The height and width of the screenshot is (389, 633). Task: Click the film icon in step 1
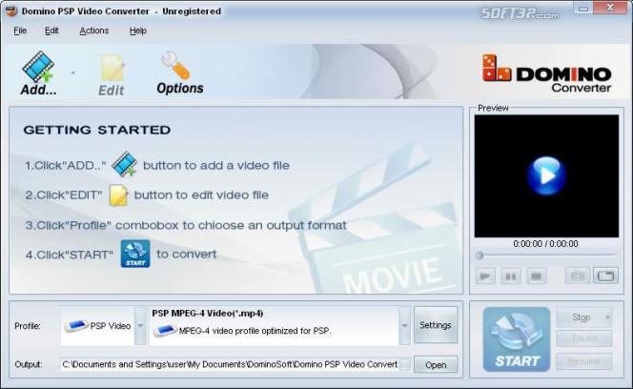tap(124, 164)
